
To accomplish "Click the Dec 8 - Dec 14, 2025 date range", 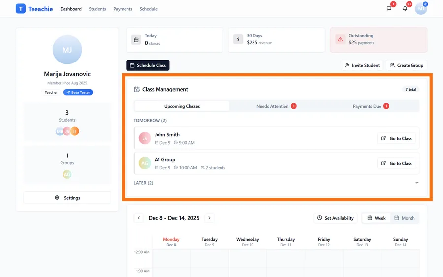I will click(x=174, y=218).
